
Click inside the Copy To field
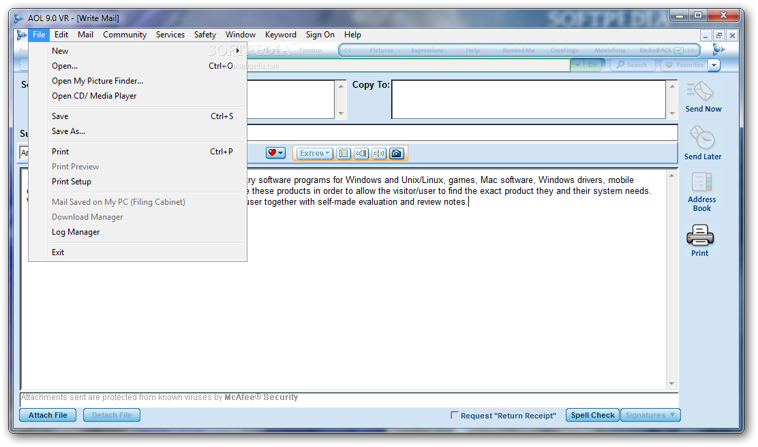click(x=528, y=99)
